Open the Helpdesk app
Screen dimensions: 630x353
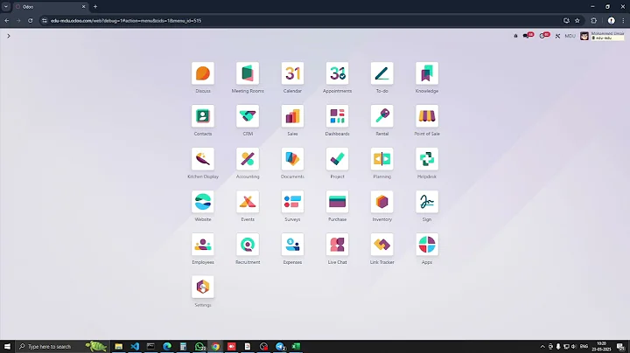[427, 159]
